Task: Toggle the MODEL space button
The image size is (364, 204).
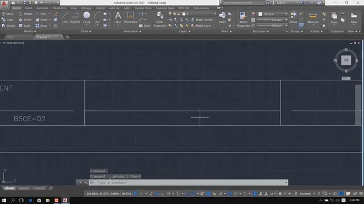Action: tap(126, 194)
